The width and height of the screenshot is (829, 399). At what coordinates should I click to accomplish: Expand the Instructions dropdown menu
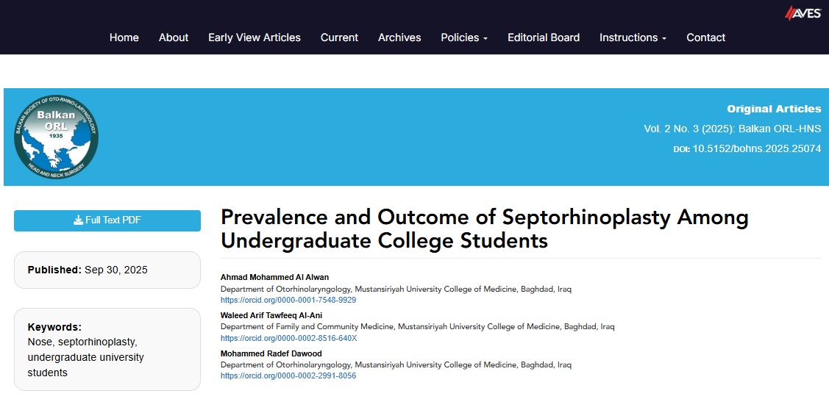(x=633, y=37)
